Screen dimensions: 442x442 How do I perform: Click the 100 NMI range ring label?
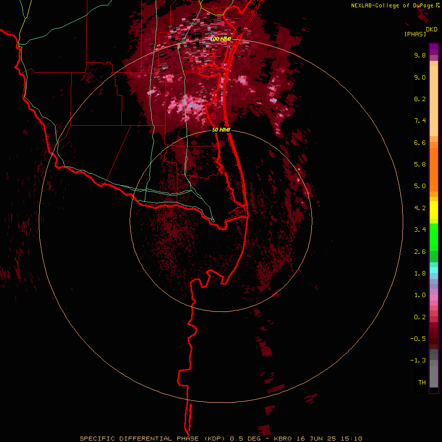[221, 39]
